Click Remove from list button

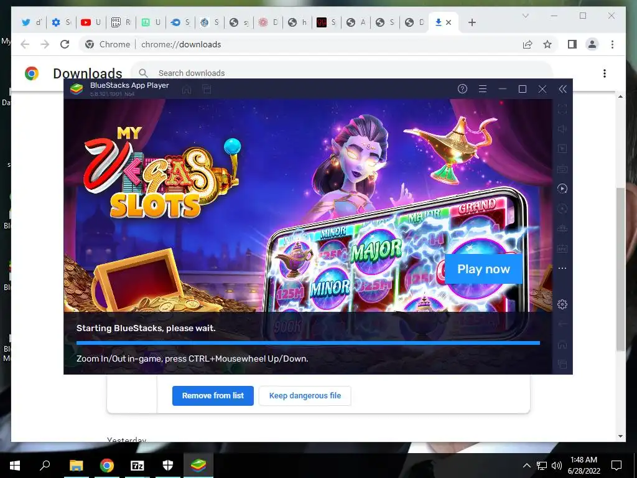tap(213, 395)
